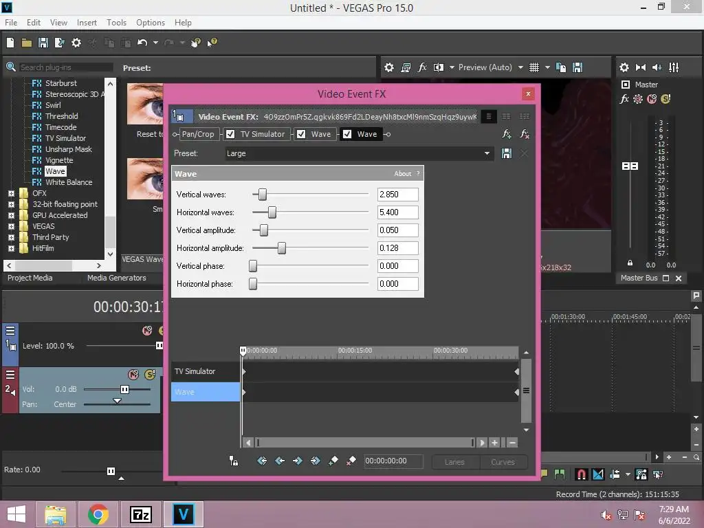Open the Edit menu
The height and width of the screenshot is (528, 704).
(33, 23)
